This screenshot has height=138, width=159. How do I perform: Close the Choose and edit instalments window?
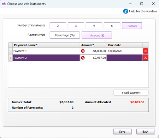point(153,4)
